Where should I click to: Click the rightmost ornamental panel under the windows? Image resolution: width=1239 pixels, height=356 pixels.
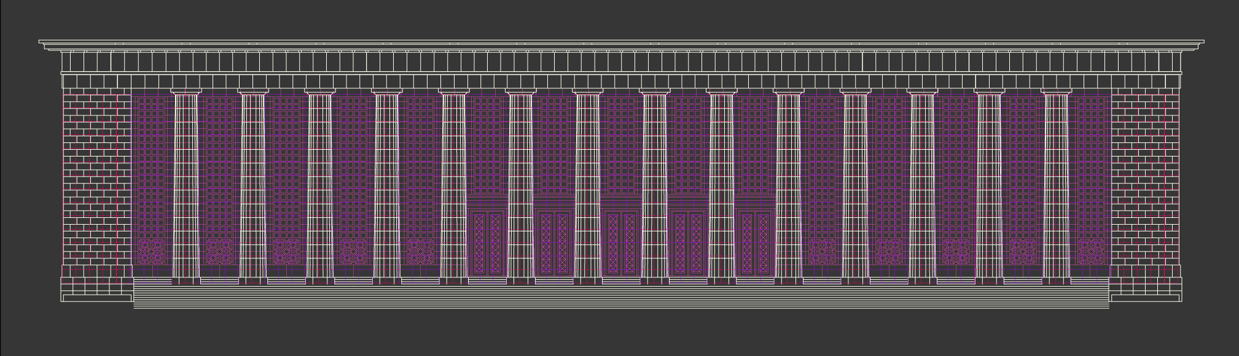tap(1092, 252)
